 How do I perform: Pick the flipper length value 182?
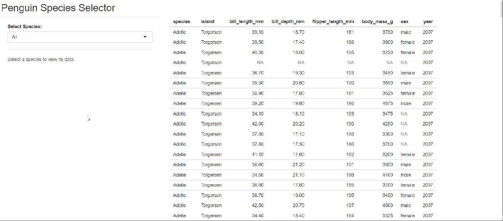click(x=350, y=154)
